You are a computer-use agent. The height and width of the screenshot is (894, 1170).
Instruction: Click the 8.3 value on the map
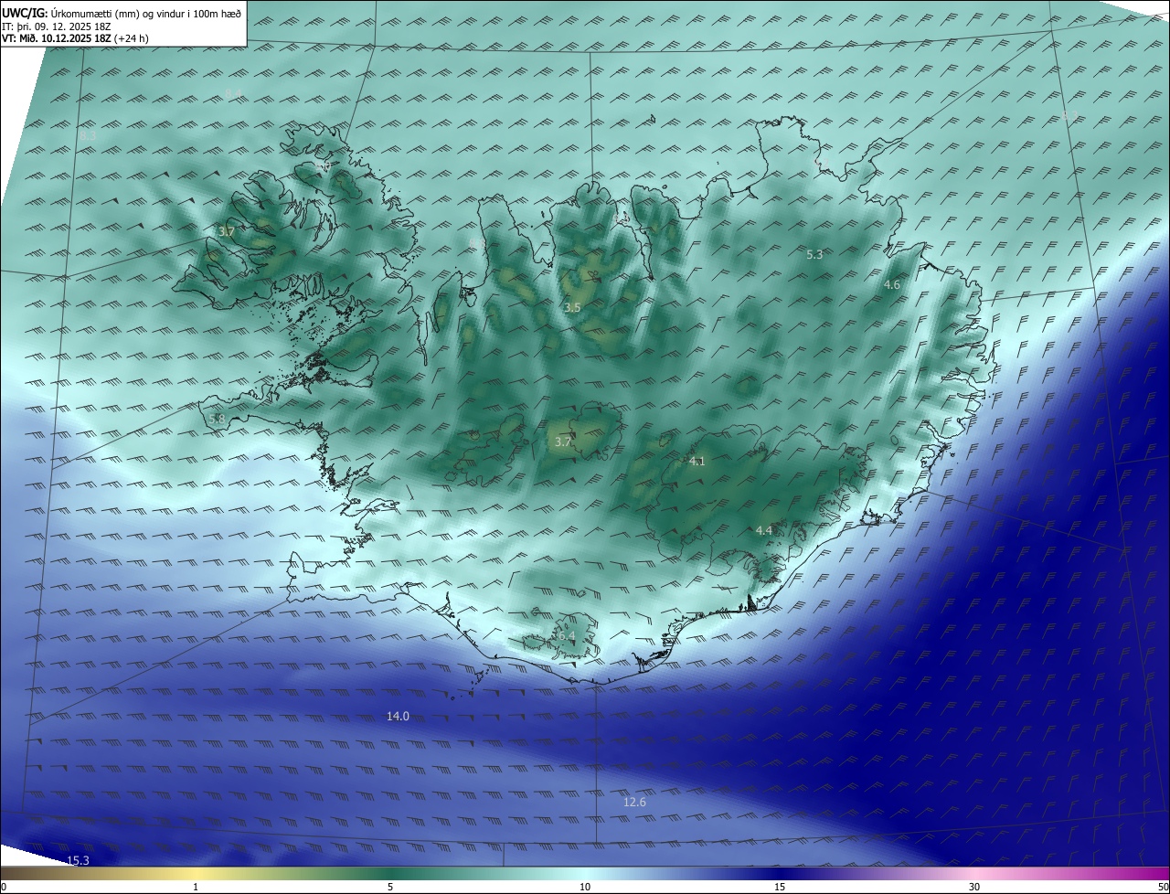[88, 135]
